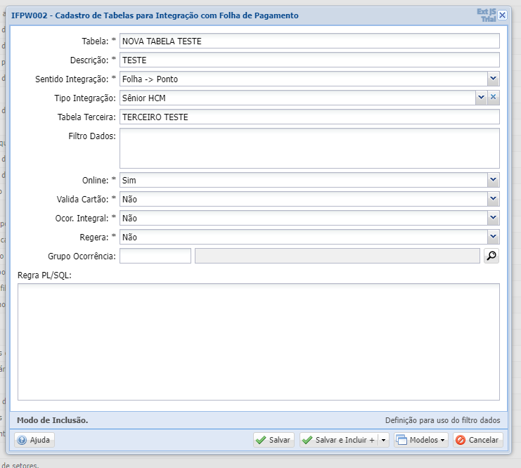
Task: Expand the Tipo Integração dropdown arrow
Action: (481, 97)
